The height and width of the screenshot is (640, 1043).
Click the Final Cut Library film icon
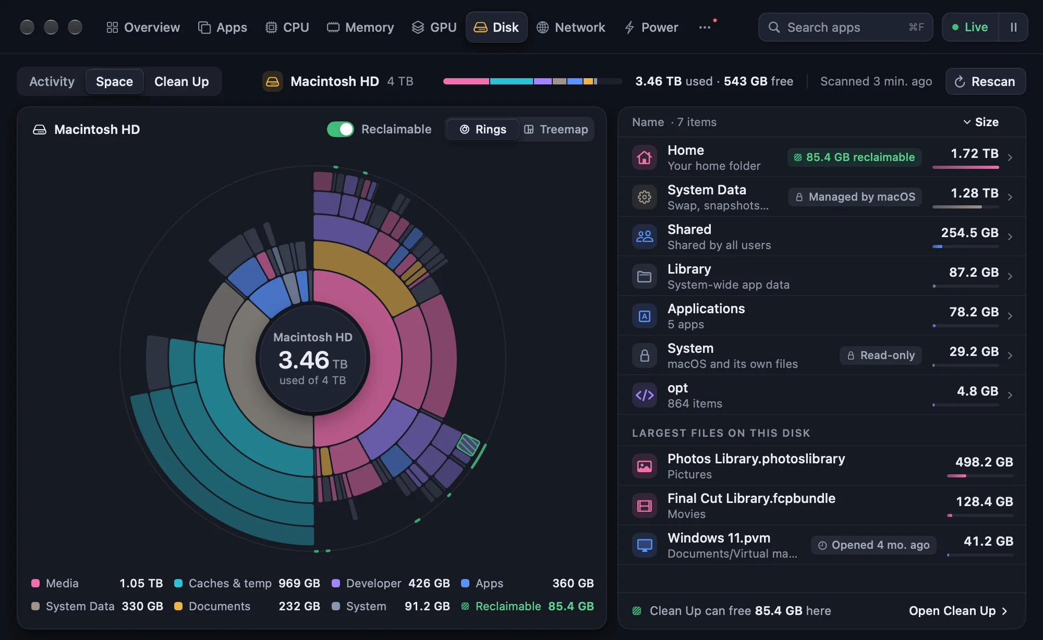point(645,506)
